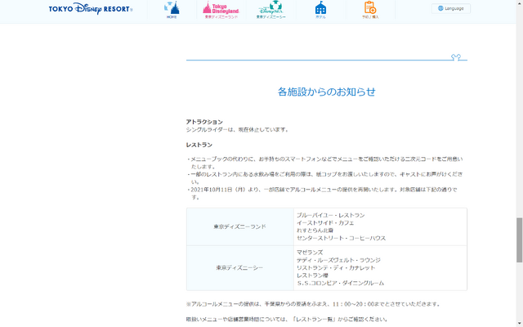The image size is (523, 327).
Task: Open the Tokyo DisneySea park icon
Action: tap(270, 11)
